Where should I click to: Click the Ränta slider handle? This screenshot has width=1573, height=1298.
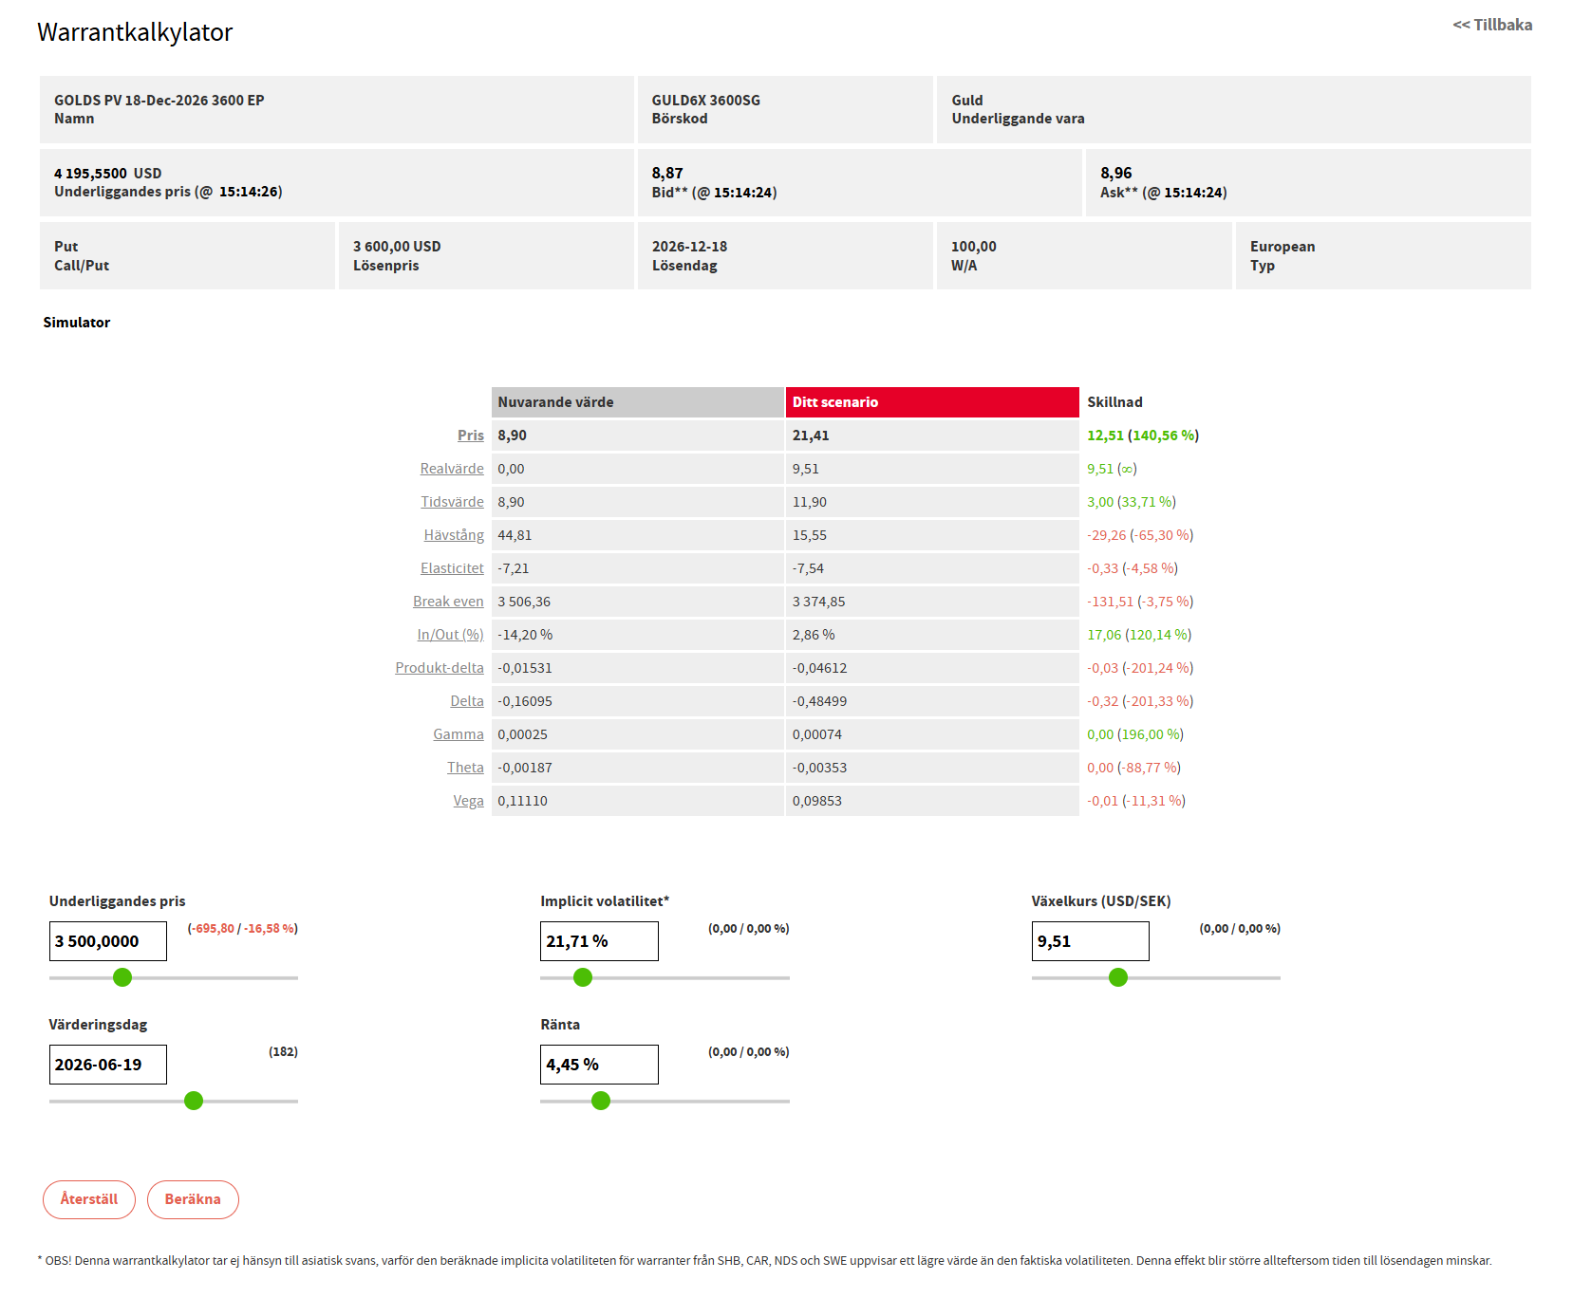tap(601, 1101)
